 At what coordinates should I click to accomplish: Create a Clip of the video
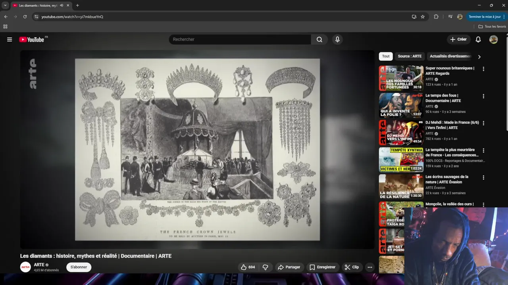click(352, 267)
